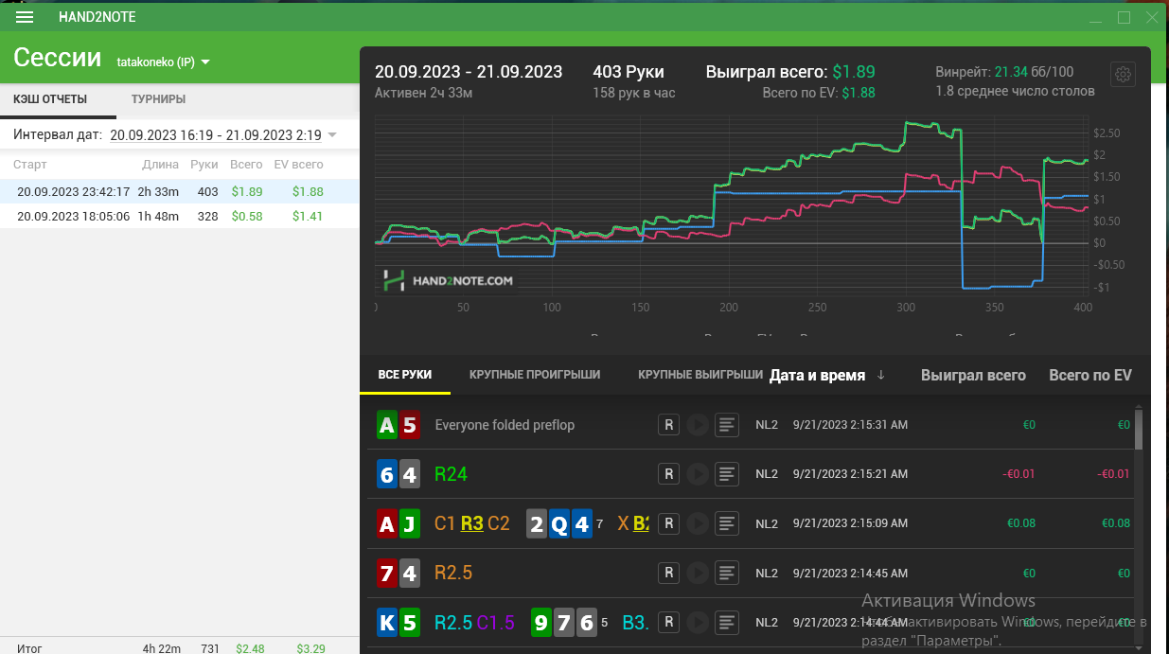Click the C1 R3 C2 preflop actions
Screen dimensions: 1169x654
coord(472,523)
